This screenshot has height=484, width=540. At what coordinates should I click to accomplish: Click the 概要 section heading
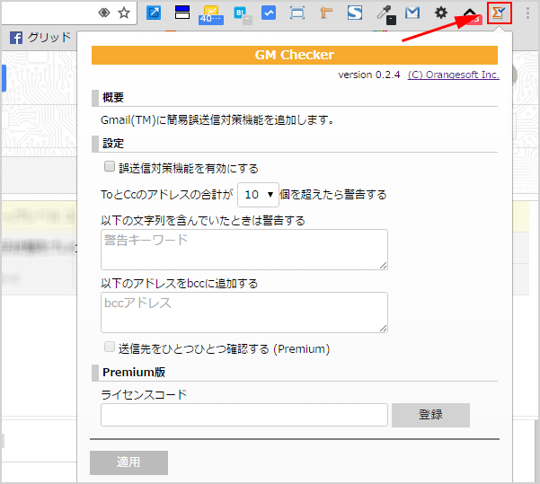pyautogui.click(x=113, y=98)
